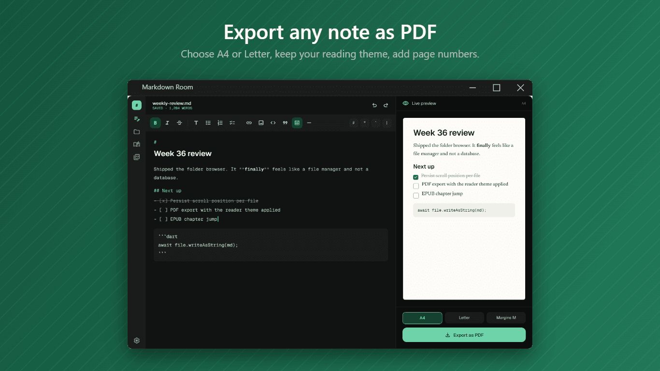660x371 pixels.
Task: Insert a hyperlink using the link icon
Action: click(x=249, y=123)
